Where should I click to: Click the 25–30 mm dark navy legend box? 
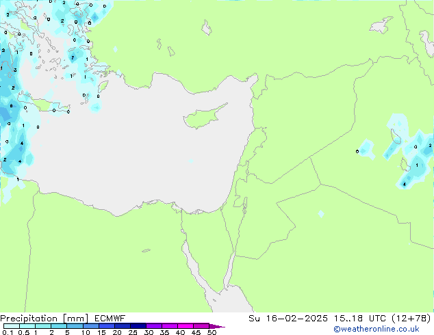click(138, 326)
